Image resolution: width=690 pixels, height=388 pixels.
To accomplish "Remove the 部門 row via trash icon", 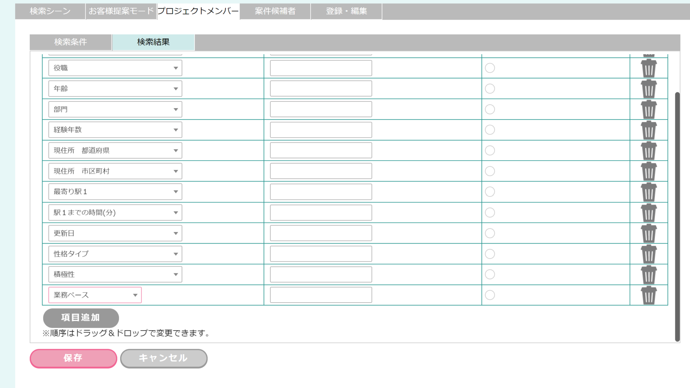I will [649, 110].
